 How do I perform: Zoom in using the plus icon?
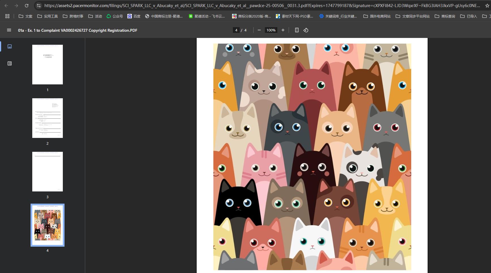coord(283,30)
